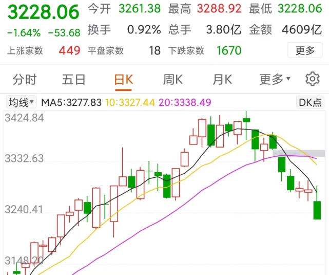
Task: Click the current price 3228.06
Action: [43, 12]
